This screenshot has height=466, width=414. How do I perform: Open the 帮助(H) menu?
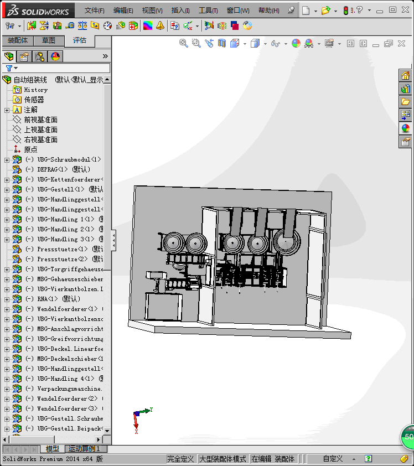(x=268, y=11)
